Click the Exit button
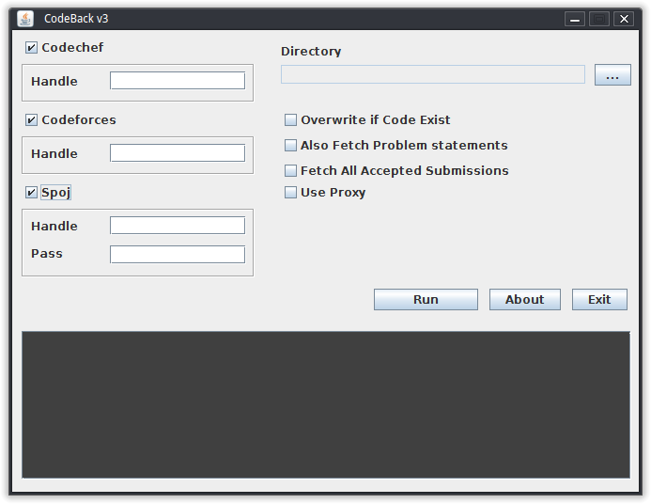 pos(599,300)
